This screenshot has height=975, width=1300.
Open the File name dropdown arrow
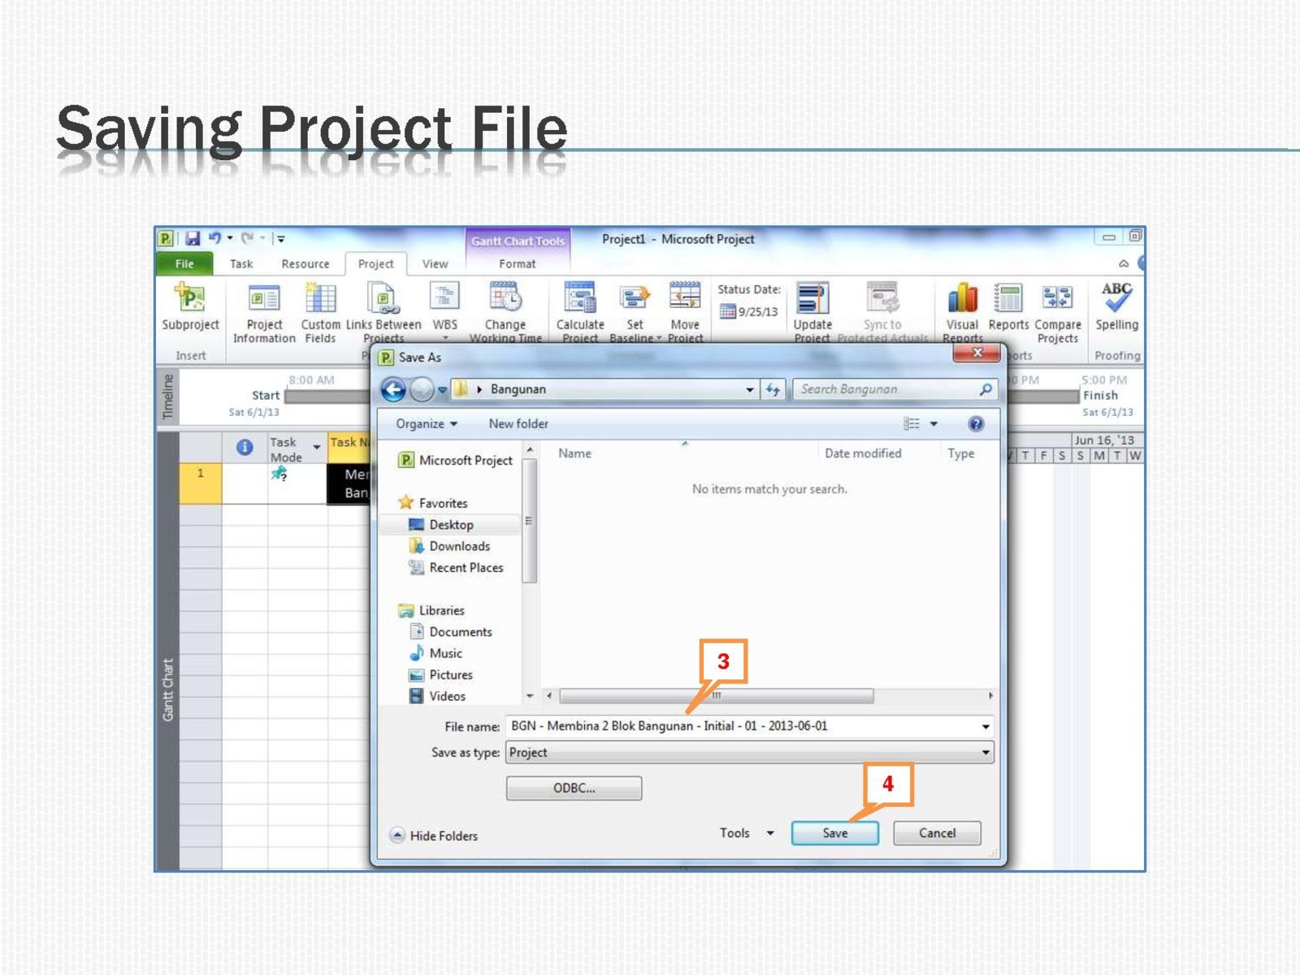point(986,726)
